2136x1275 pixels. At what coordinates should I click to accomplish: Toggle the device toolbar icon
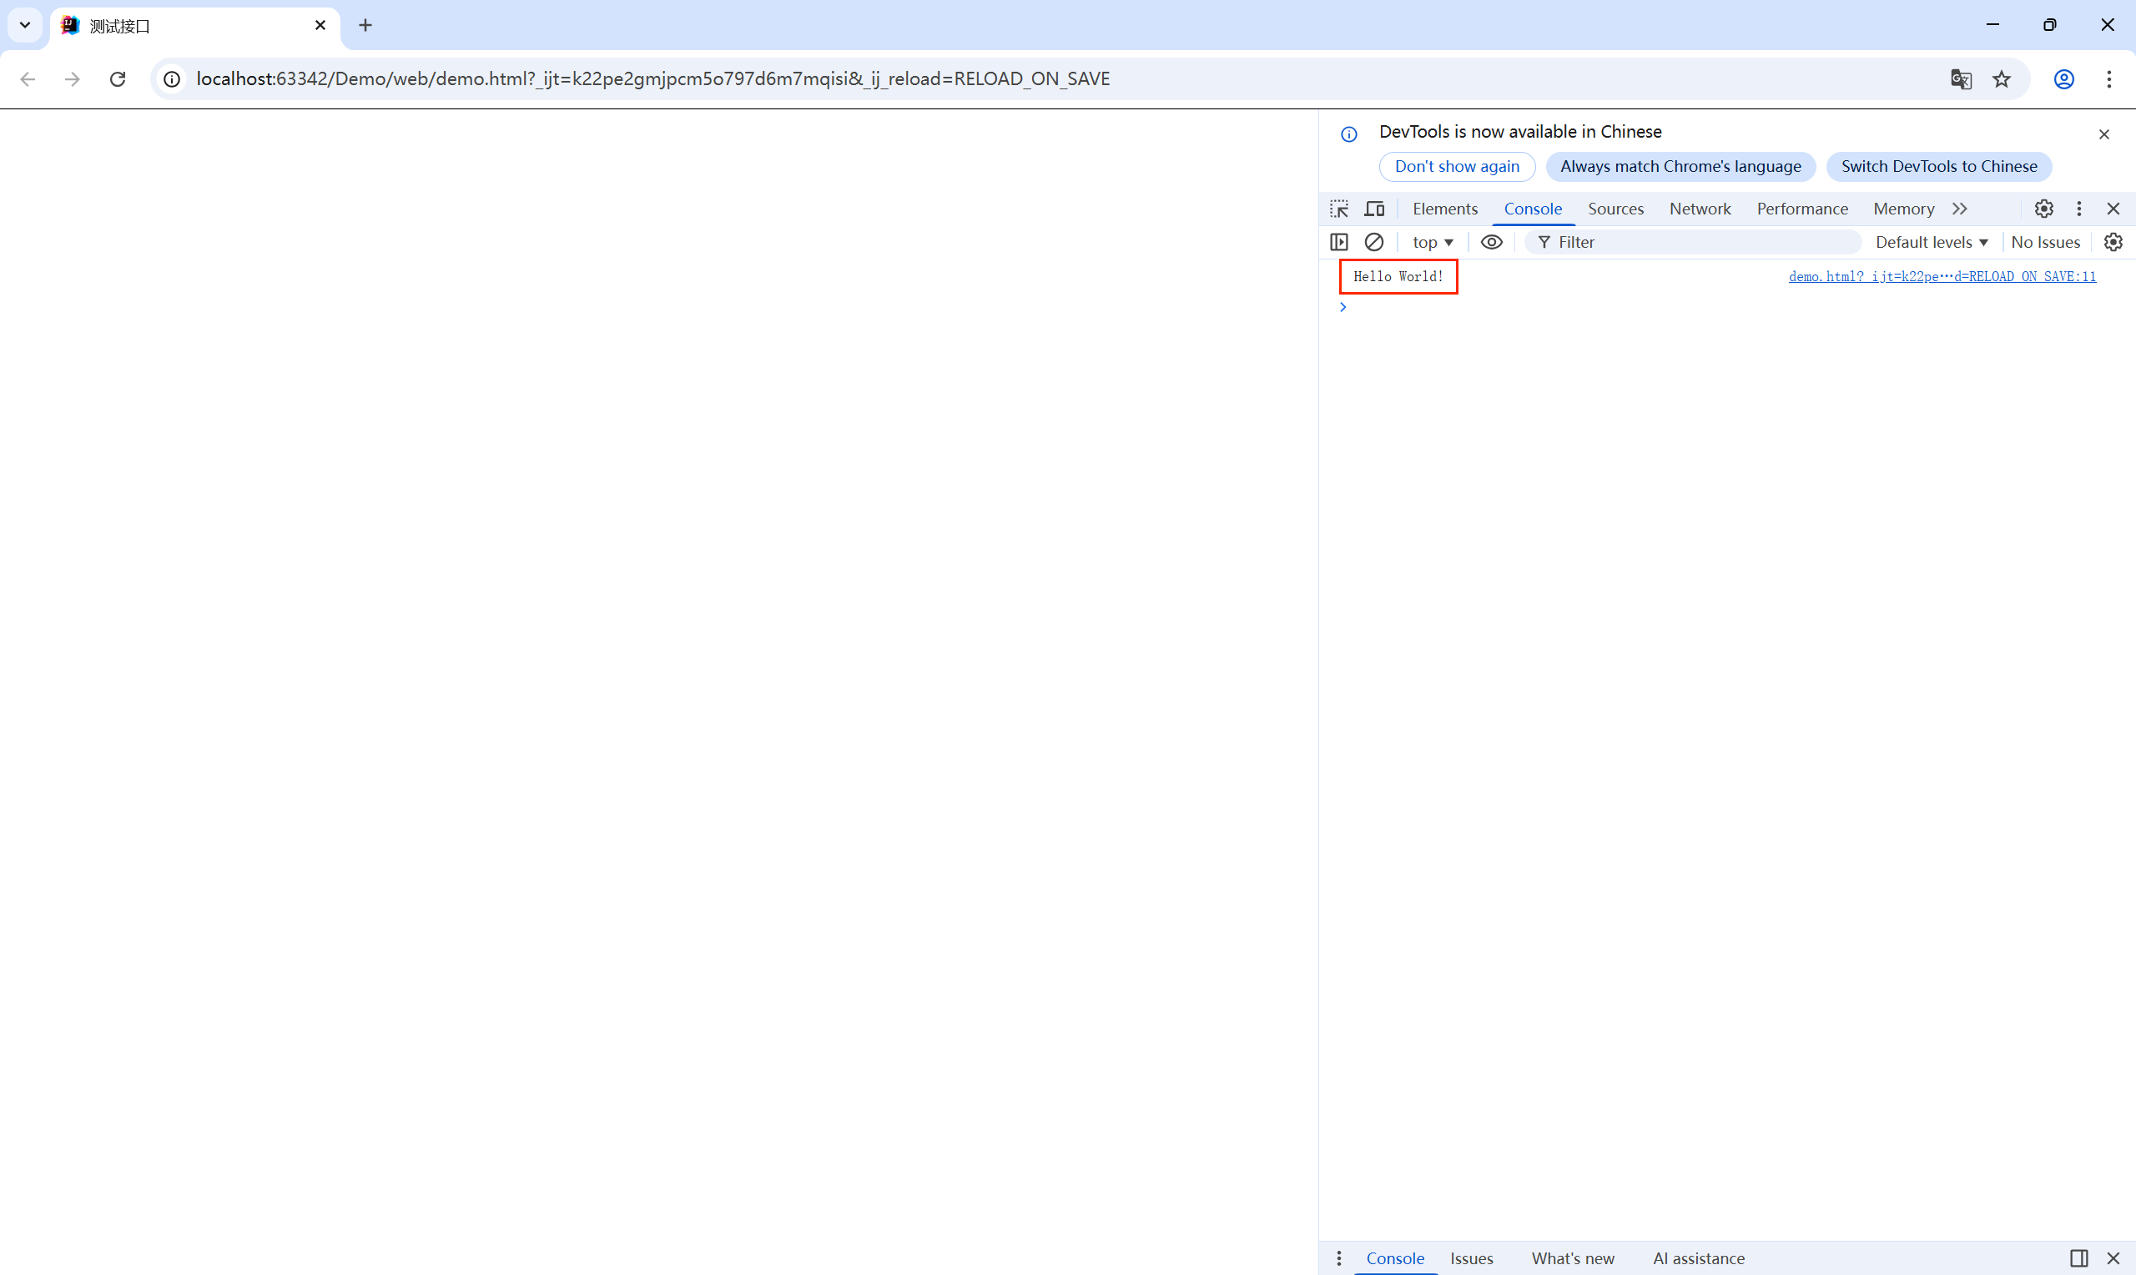pyautogui.click(x=1374, y=209)
